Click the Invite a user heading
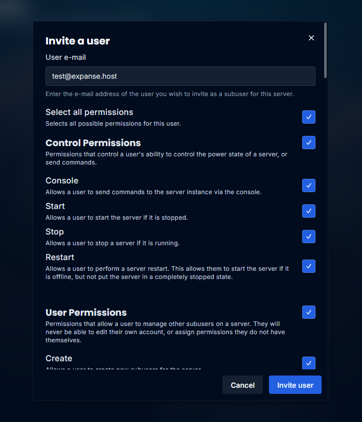The image size is (362, 422). pyautogui.click(x=78, y=41)
